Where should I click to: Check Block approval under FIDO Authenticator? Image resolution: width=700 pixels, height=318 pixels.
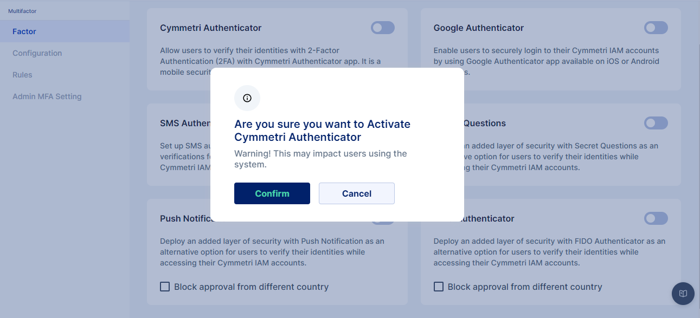(x=438, y=287)
